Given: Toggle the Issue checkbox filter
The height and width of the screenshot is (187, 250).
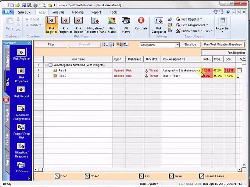Looking at the screenshot, I should tap(171, 176).
